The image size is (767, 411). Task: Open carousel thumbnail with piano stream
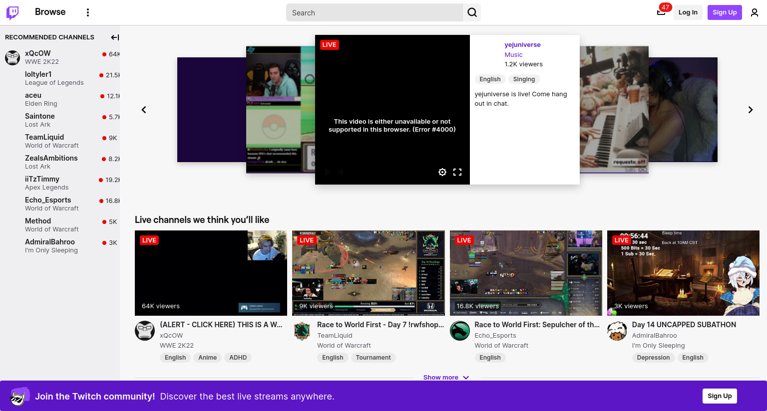(x=614, y=110)
